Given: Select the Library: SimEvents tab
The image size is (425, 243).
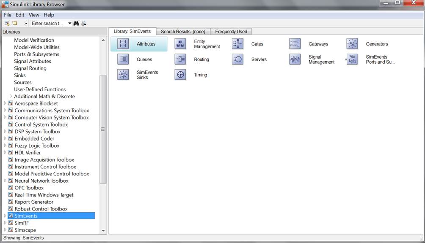Looking at the screenshot, I should pyautogui.click(x=132, y=31).
